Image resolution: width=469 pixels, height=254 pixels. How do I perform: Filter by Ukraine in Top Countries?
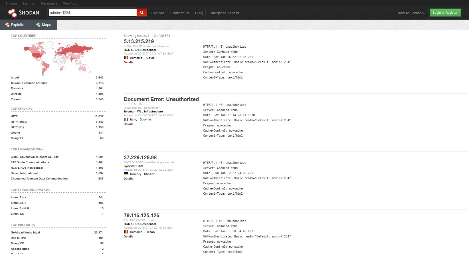[x=16, y=94]
